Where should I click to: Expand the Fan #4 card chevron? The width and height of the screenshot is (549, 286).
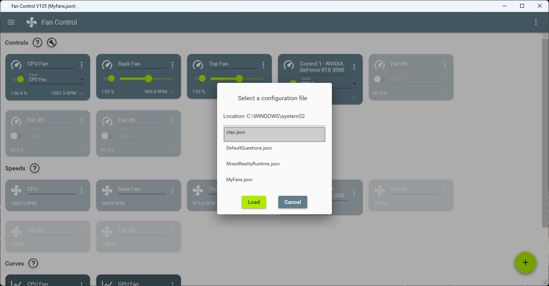(445, 93)
